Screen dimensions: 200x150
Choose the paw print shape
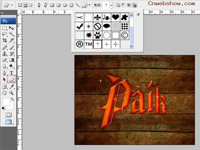tap(98, 35)
